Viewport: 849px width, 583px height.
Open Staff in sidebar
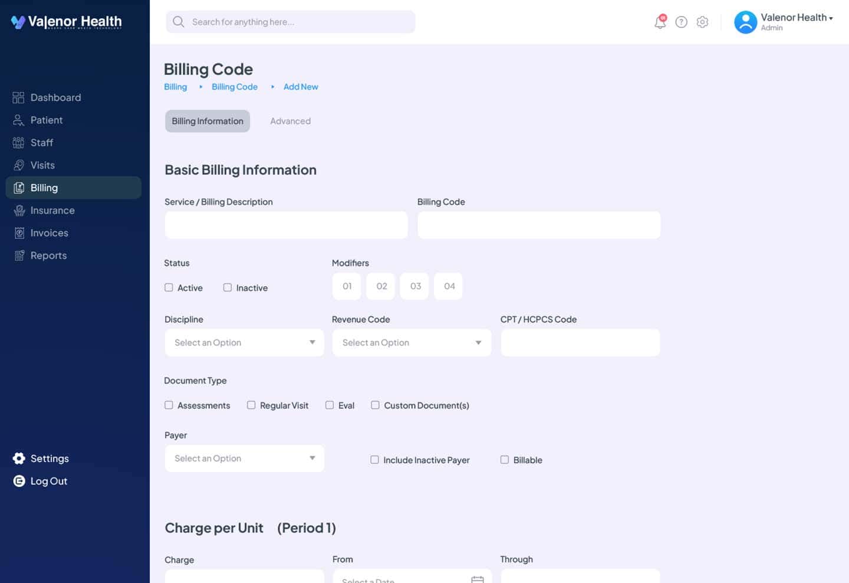pos(42,142)
